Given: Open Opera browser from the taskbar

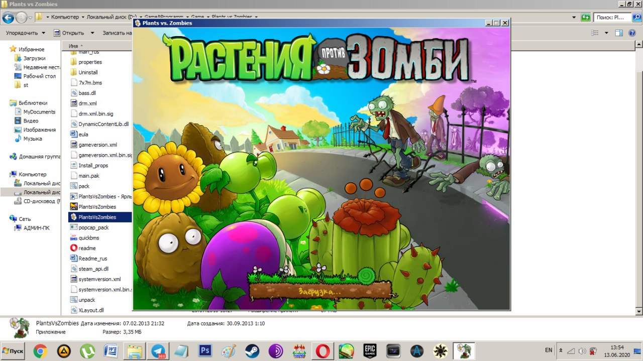Looking at the screenshot, I should (x=323, y=350).
